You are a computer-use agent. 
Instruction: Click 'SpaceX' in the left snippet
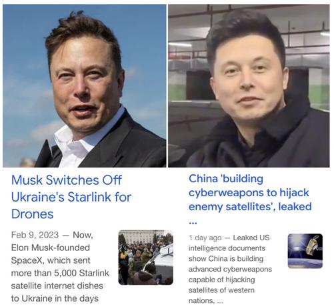[x=27, y=260]
